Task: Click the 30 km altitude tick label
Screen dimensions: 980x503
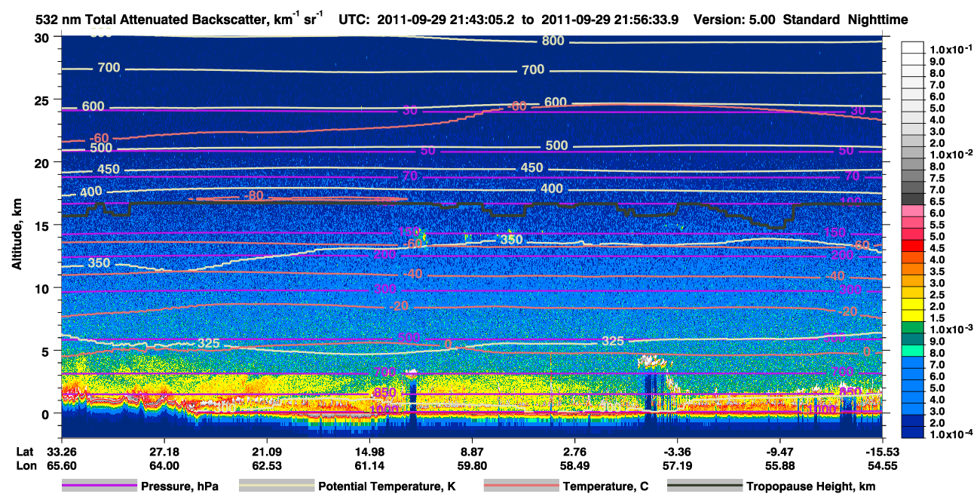Action: tap(43, 37)
